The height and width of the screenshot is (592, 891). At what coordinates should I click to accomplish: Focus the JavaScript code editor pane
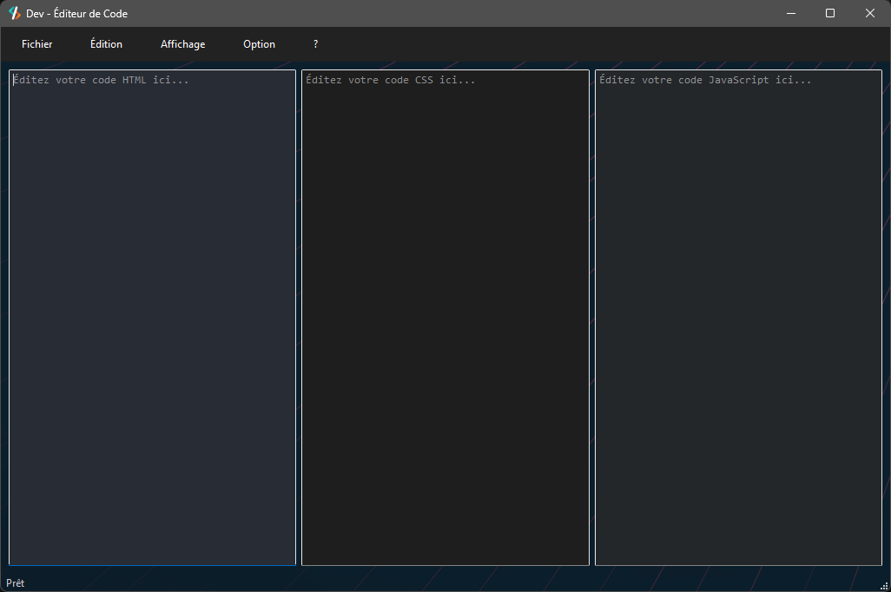point(738,321)
